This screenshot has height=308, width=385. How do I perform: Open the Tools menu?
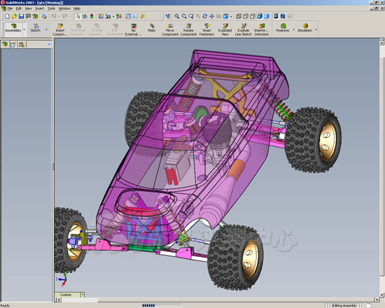pos(51,8)
